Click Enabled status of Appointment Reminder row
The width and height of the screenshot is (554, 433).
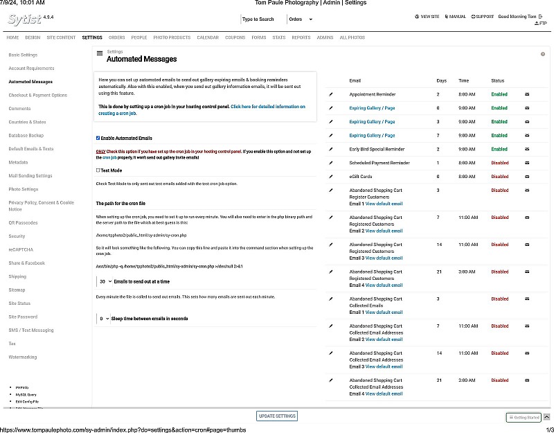499,94
